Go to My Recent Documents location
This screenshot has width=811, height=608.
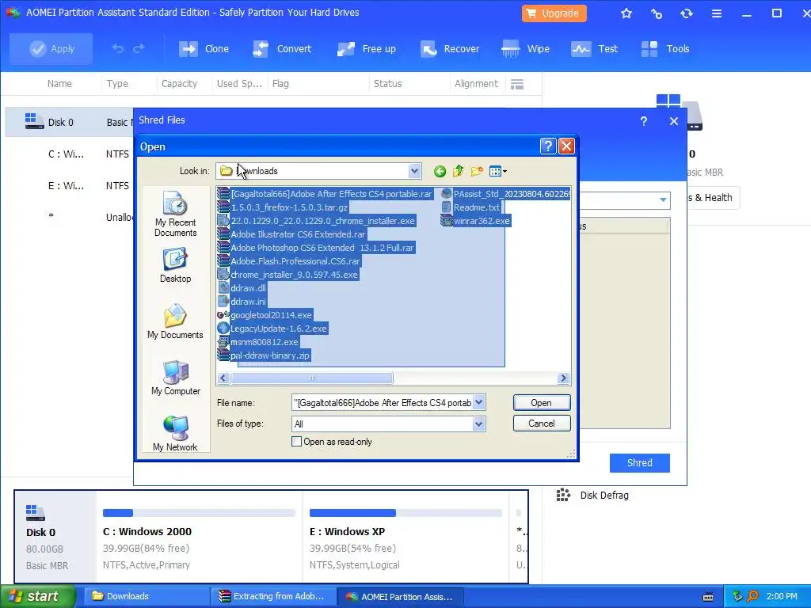coord(175,214)
